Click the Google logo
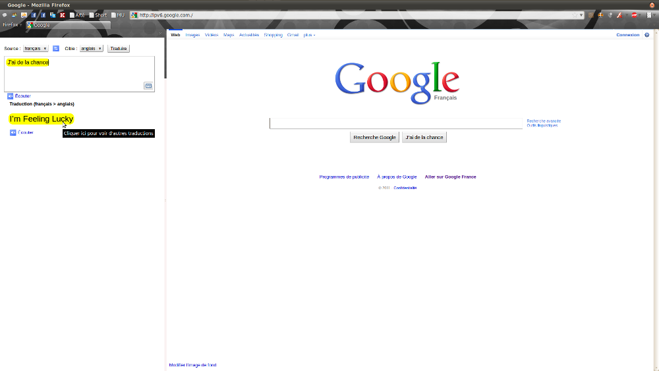 397,82
